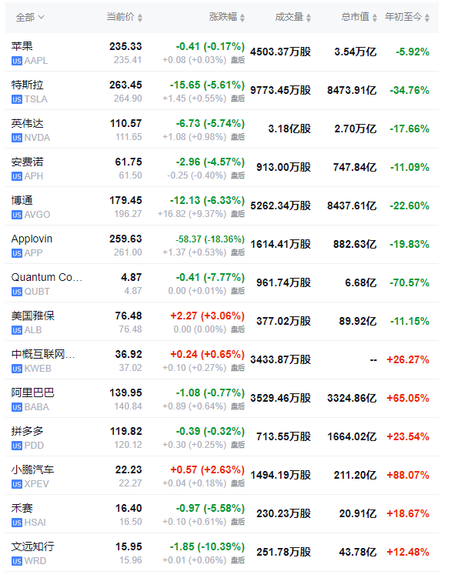Open the 博通 AVGO row
Image resolution: width=451 pixels, height=578 pixels.
coord(222,206)
